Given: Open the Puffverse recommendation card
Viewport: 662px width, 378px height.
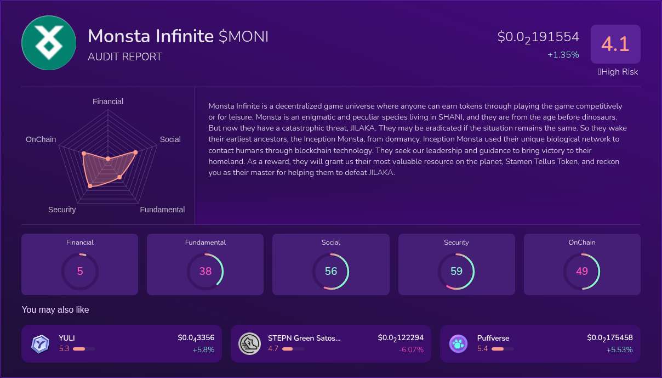Looking at the screenshot, I should click(540, 343).
